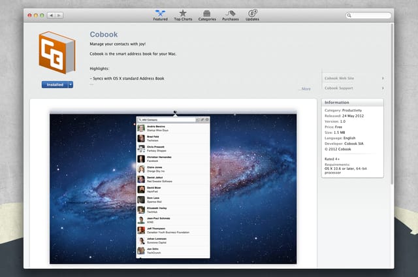Open the Categories section
Image resolution: width=418 pixels, height=277 pixels.
(207, 15)
